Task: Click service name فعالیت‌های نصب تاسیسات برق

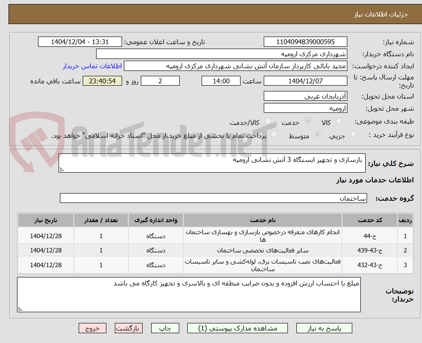Action: [x=262, y=265]
